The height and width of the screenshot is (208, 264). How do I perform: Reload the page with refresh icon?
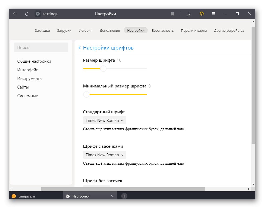pos(27,14)
